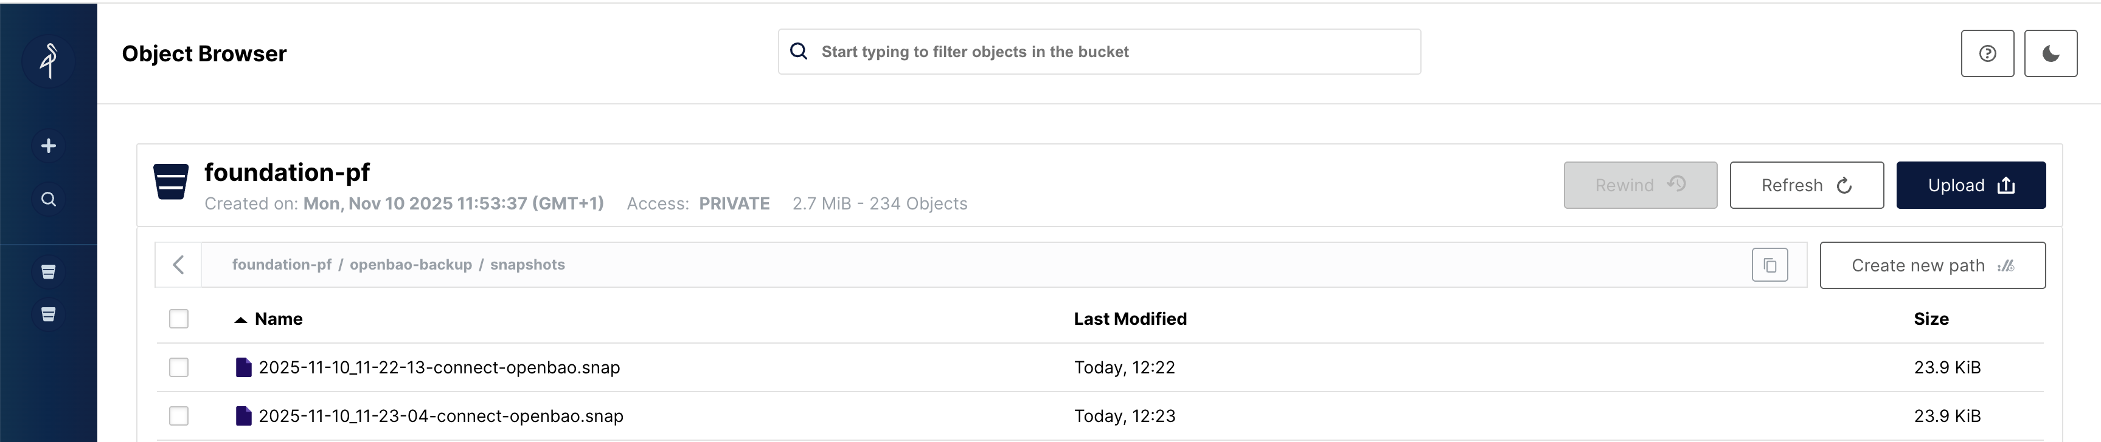Switch to the snapshots breadcrumb path
Viewport: 2101px width, 442px height.
click(527, 265)
